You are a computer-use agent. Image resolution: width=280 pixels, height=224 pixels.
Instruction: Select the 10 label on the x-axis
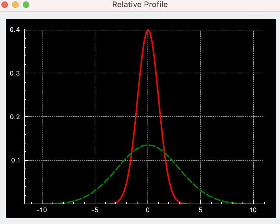click(253, 210)
